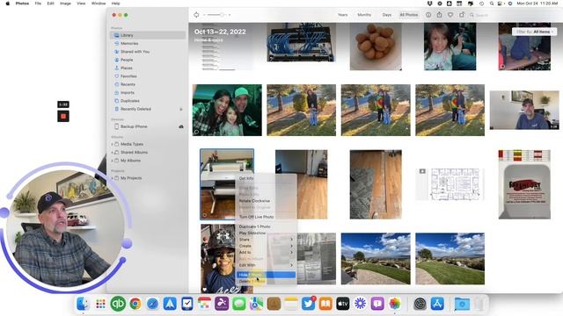Click the Favorite heart icon in toolbar
This screenshot has width=563, height=316.
point(450,15)
